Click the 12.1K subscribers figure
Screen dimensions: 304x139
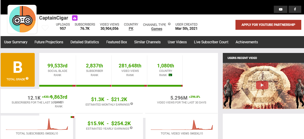[x=34, y=98]
